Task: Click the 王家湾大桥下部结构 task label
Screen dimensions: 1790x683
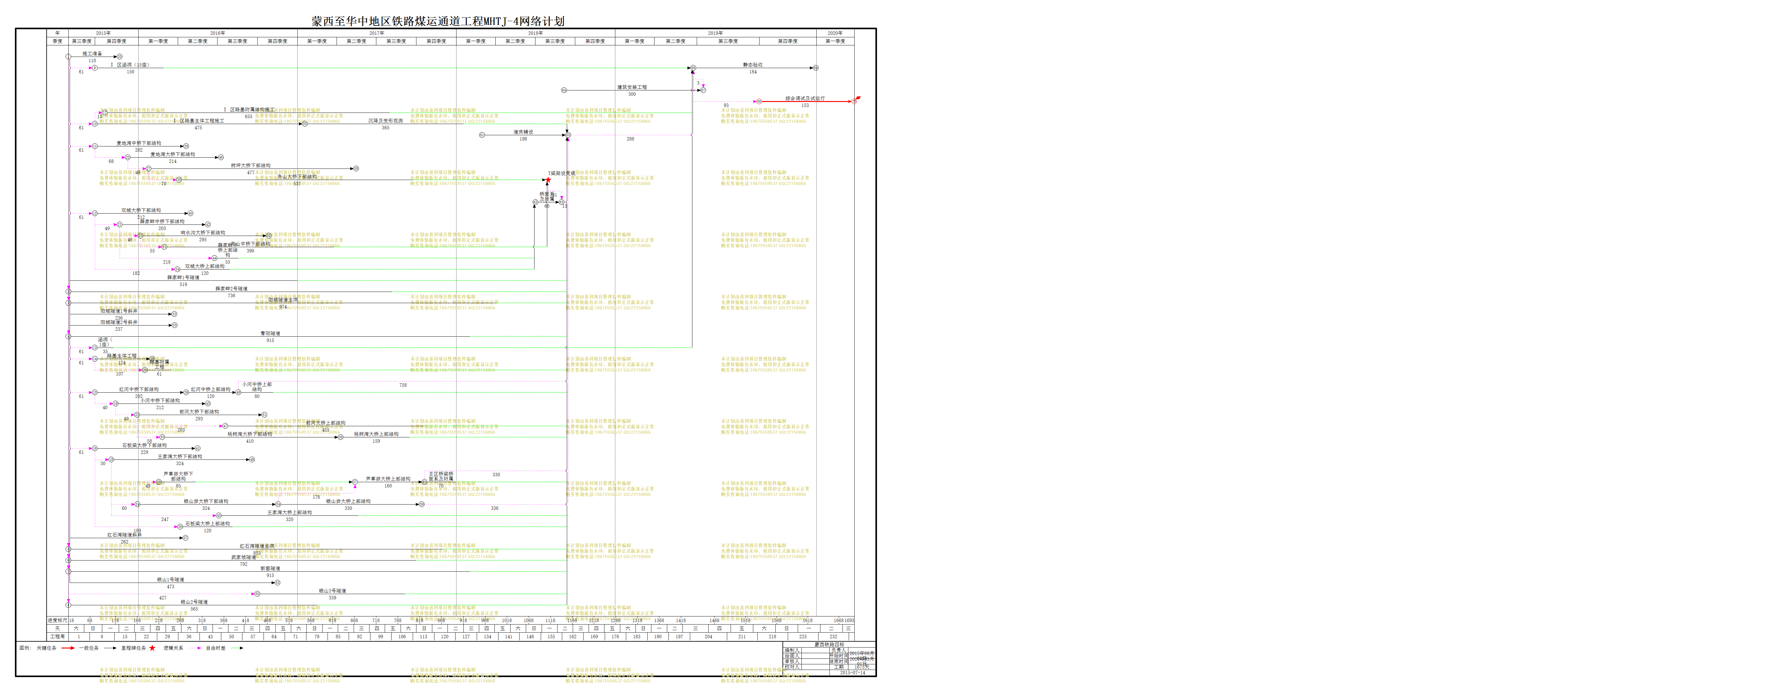Action: [180, 456]
